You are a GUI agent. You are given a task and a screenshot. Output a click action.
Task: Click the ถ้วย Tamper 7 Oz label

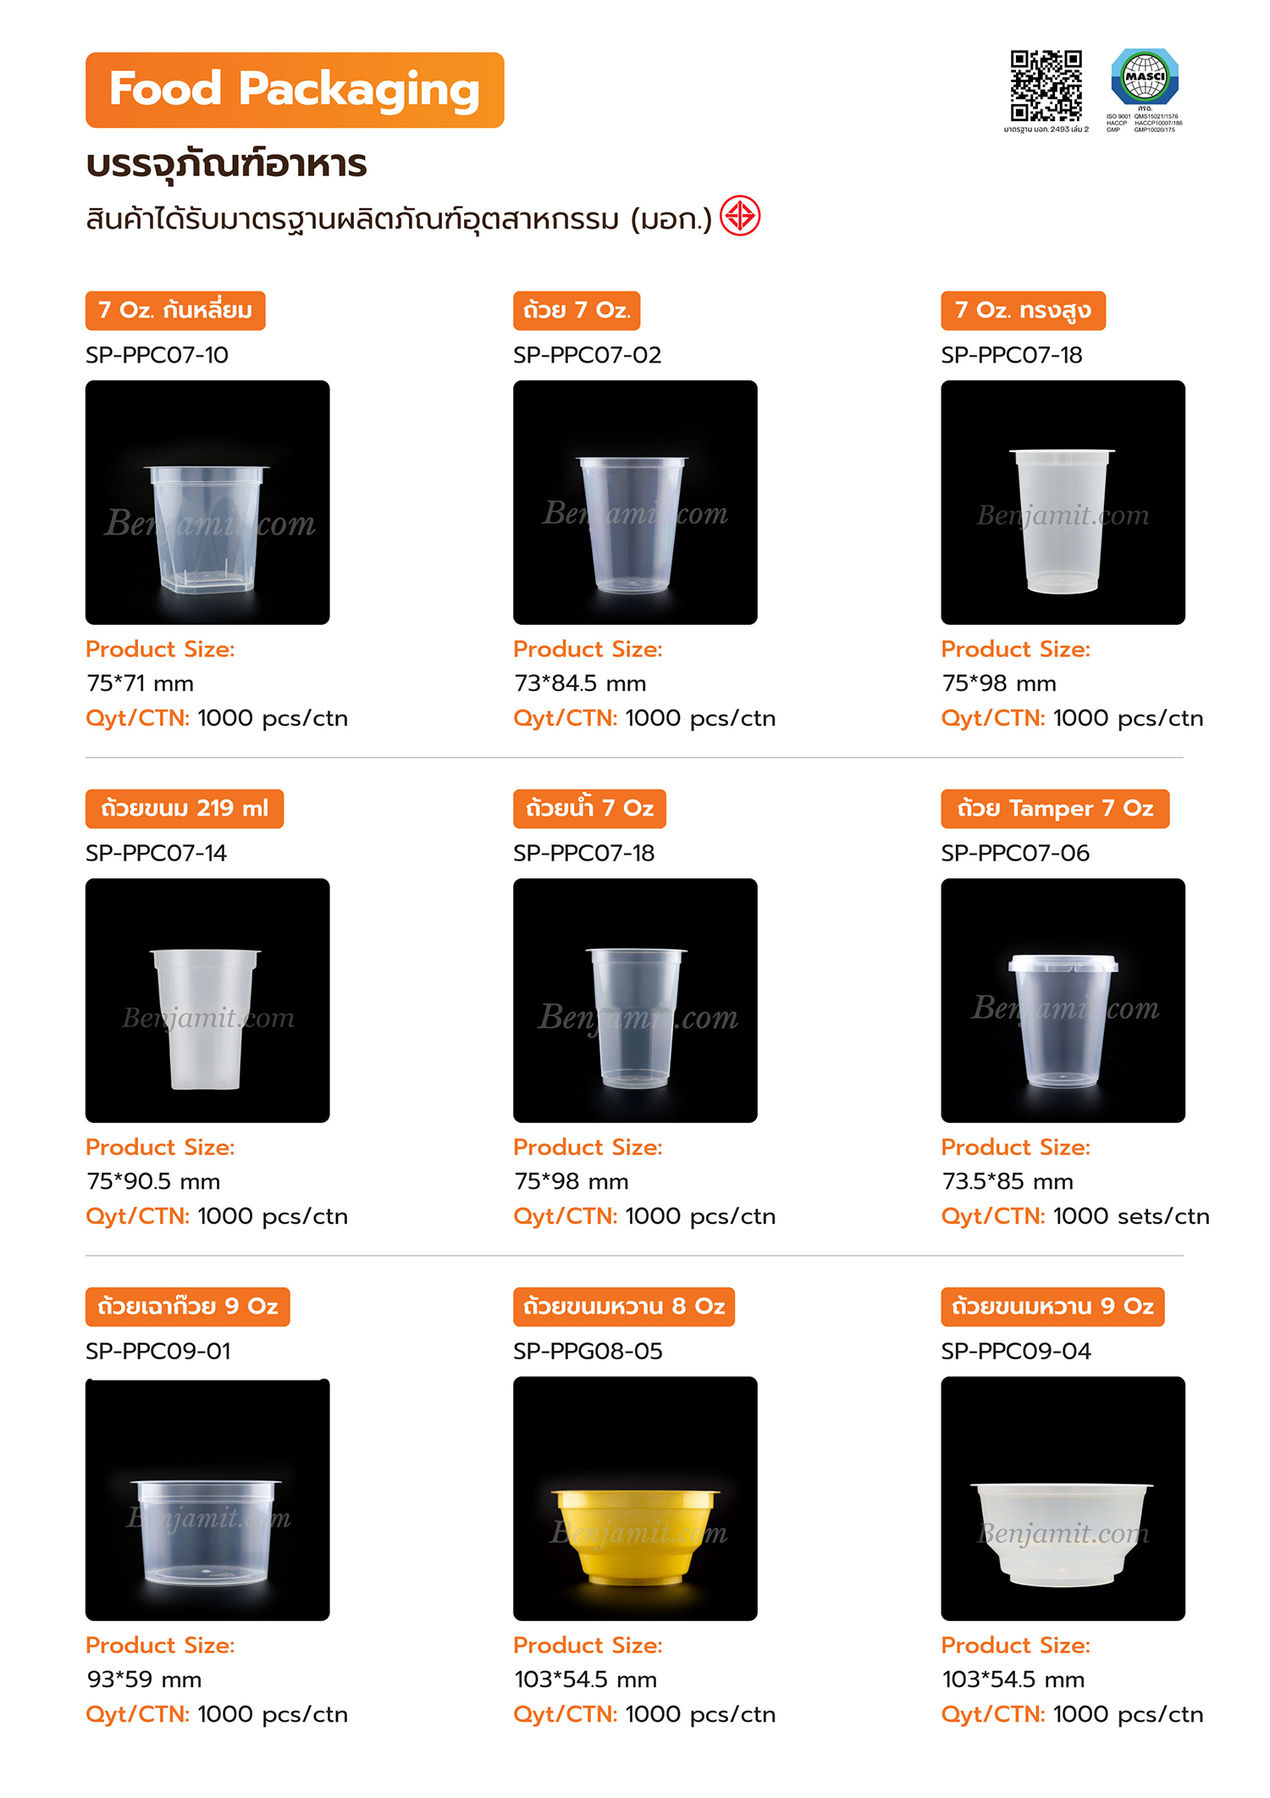(1055, 809)
